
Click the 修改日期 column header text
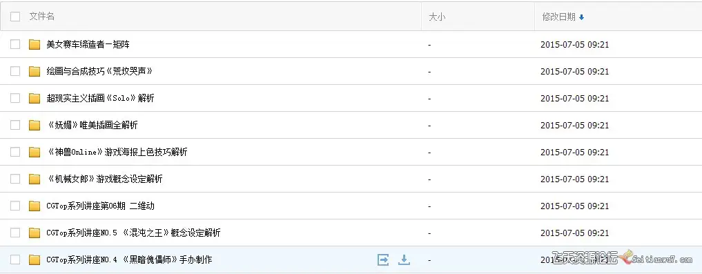click(558, 17)
